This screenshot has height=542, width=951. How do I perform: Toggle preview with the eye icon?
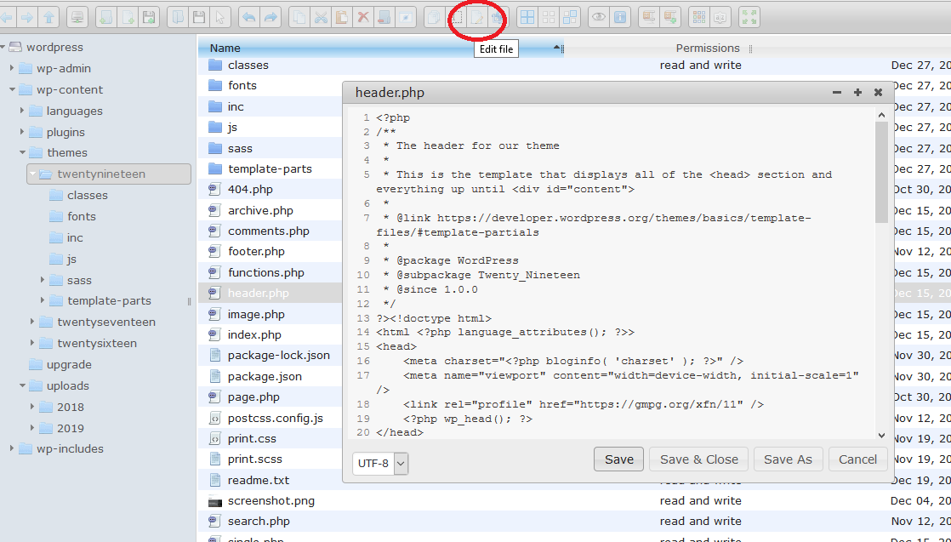click(x=599, y=18)
